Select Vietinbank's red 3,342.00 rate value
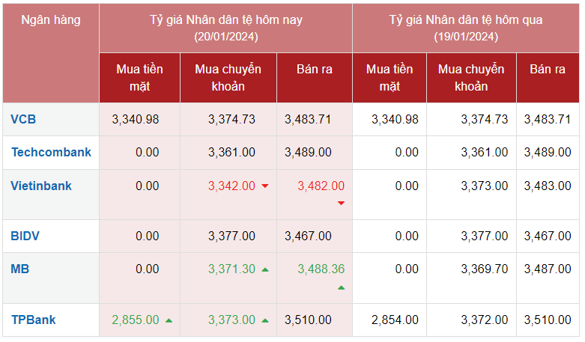This screenshot has width=585, height=342. [x=231, y=186]
